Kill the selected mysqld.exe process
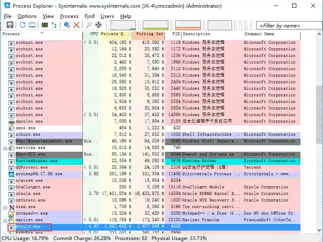323x242 pixels. pos(77,25)
